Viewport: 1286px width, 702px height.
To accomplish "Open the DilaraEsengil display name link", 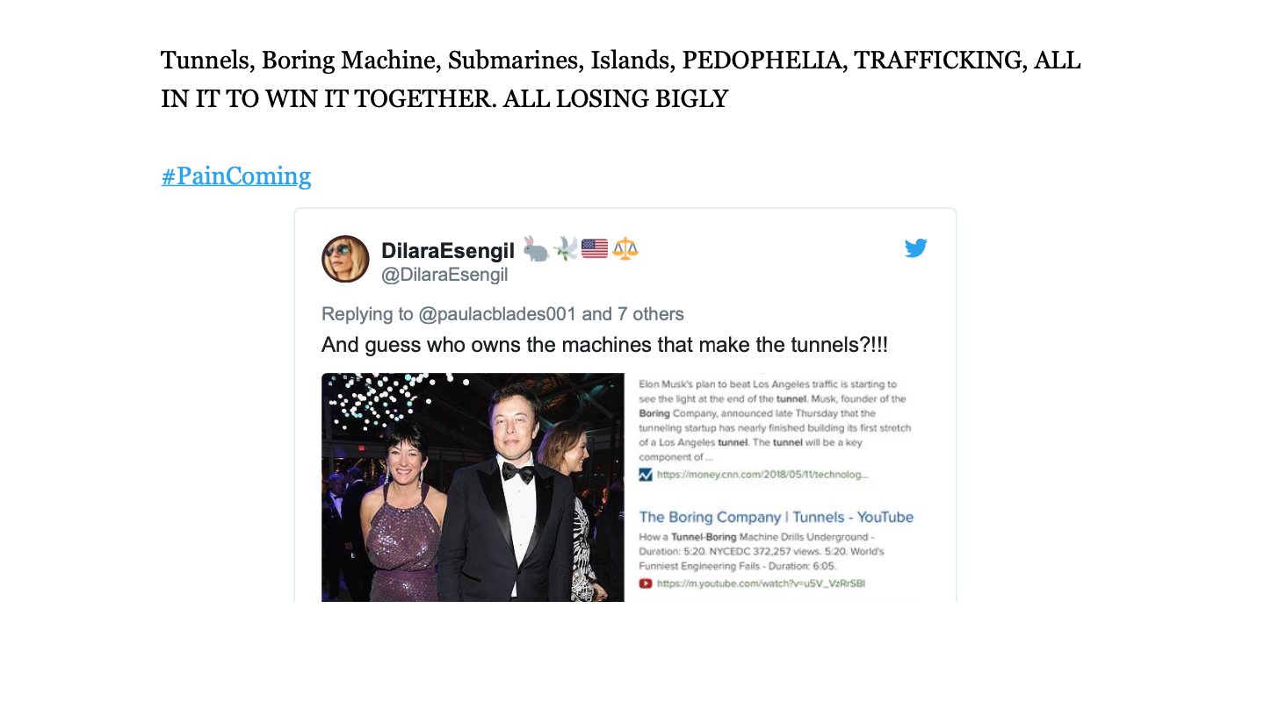I will pyautogui.click(x=448, y=251).
